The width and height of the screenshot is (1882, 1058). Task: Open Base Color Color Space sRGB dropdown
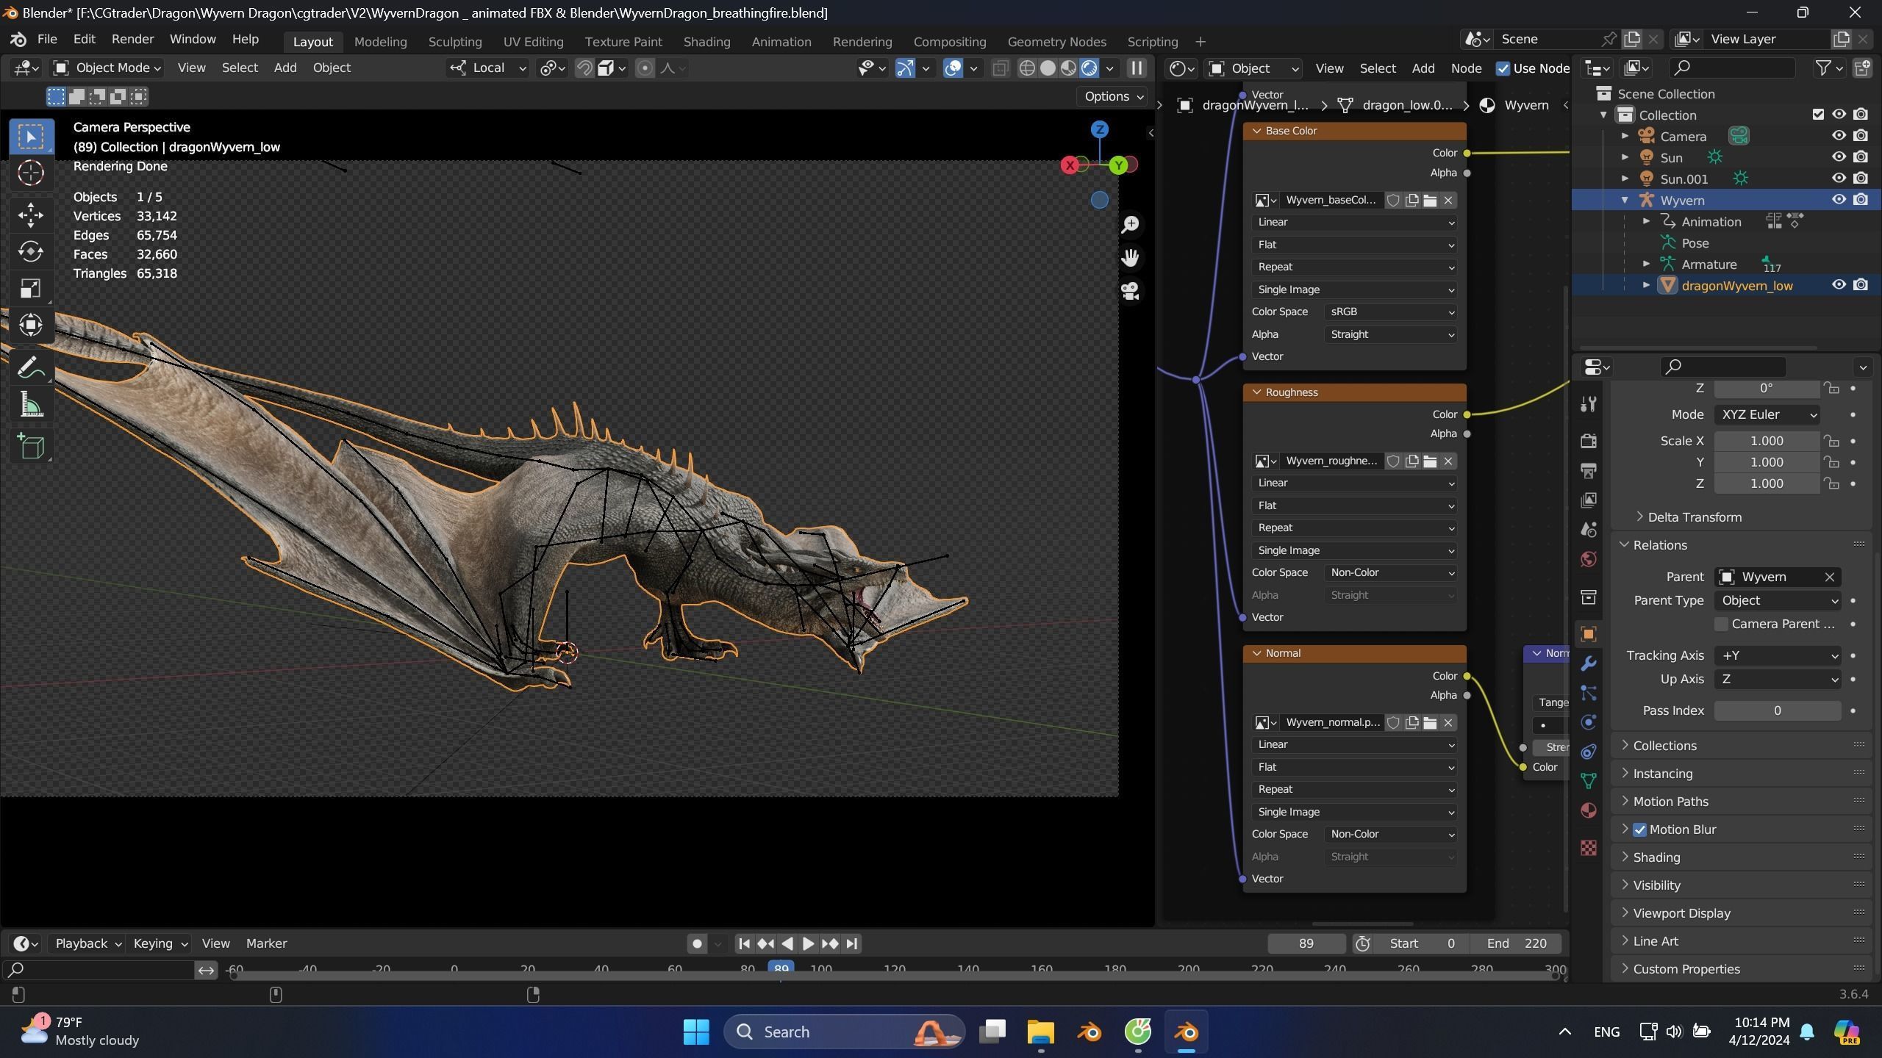(x=1392, y=312)
